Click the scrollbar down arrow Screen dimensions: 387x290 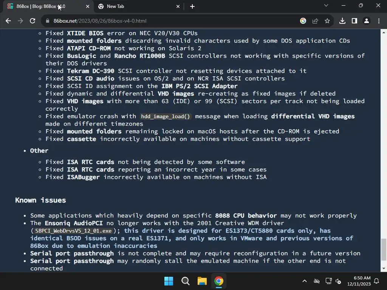click(384, 268)
